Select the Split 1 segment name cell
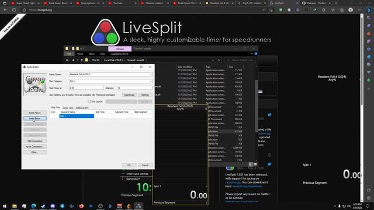The image size is (374, 210). click(77, 116)
